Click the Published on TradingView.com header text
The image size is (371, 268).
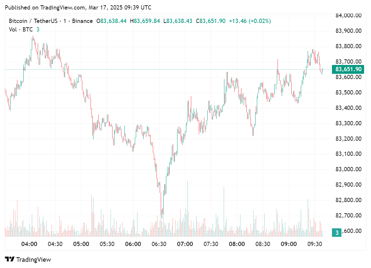tap(79, 7)
